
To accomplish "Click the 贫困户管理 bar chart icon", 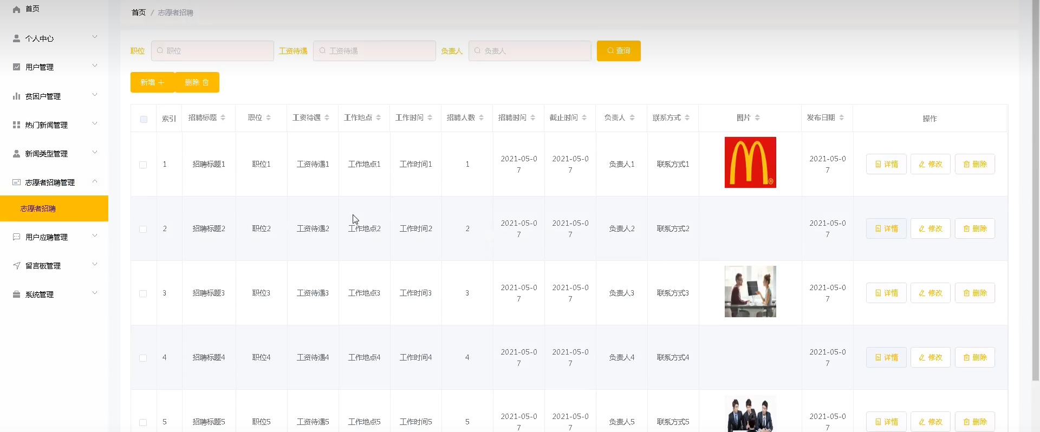I will point(16,96).
